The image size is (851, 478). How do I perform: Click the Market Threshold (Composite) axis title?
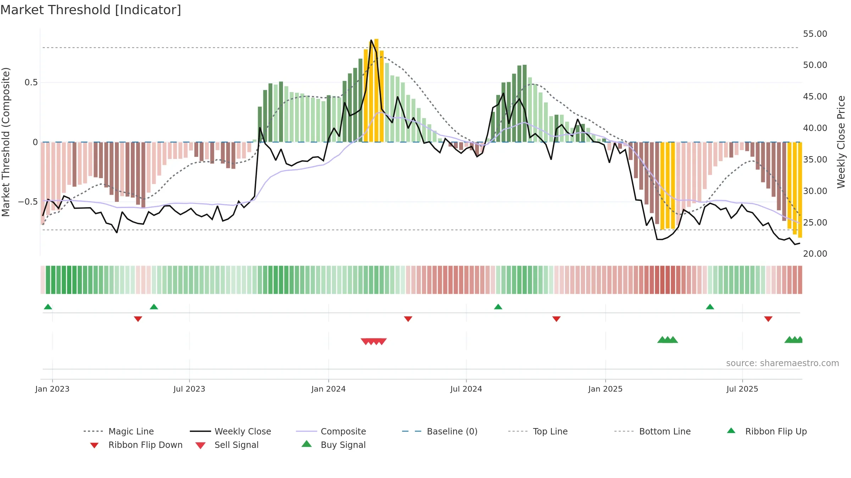click(x=6, y=142)
